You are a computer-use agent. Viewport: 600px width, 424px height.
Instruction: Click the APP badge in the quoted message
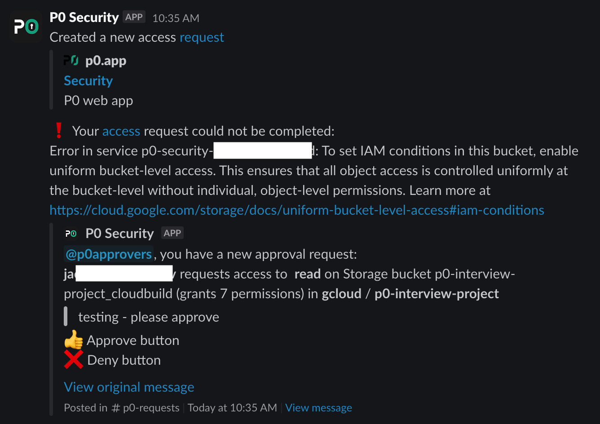click(x=172, y=233)
